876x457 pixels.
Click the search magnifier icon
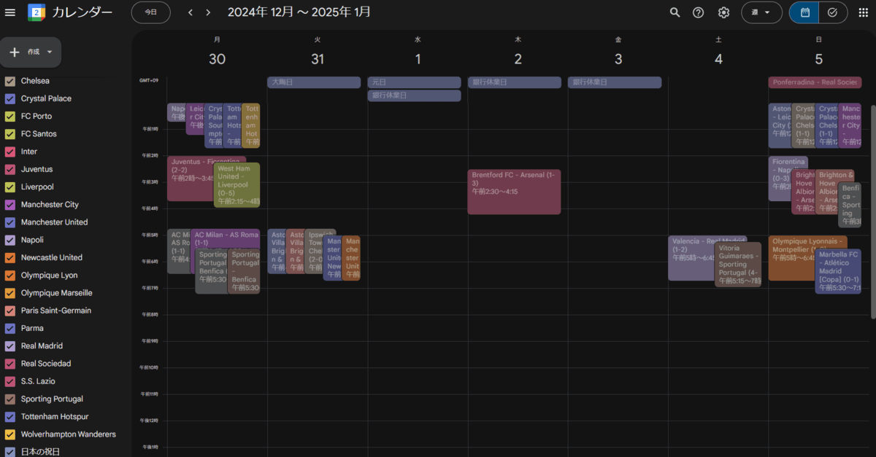point(675,12)
